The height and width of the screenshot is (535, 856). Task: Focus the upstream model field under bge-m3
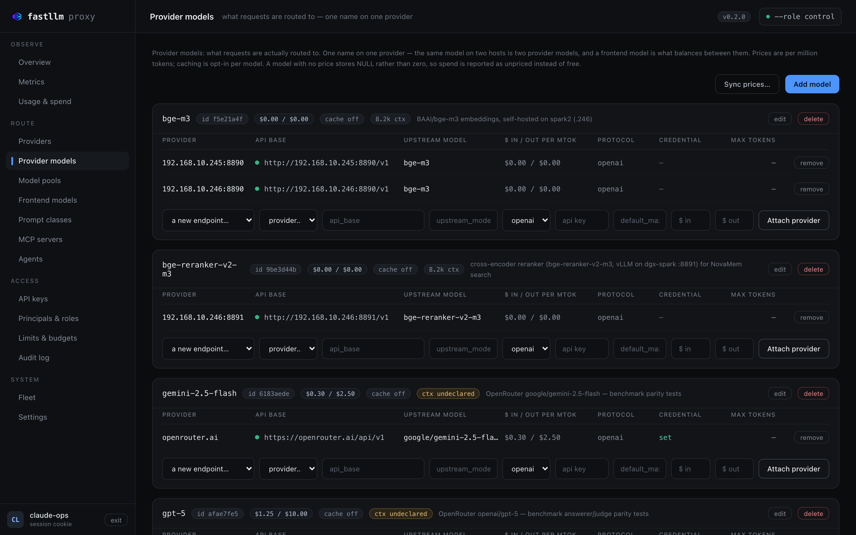point(463,221)
